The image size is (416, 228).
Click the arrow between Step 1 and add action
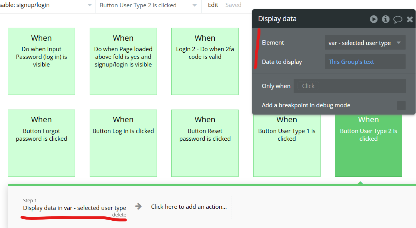pos(138,206)
